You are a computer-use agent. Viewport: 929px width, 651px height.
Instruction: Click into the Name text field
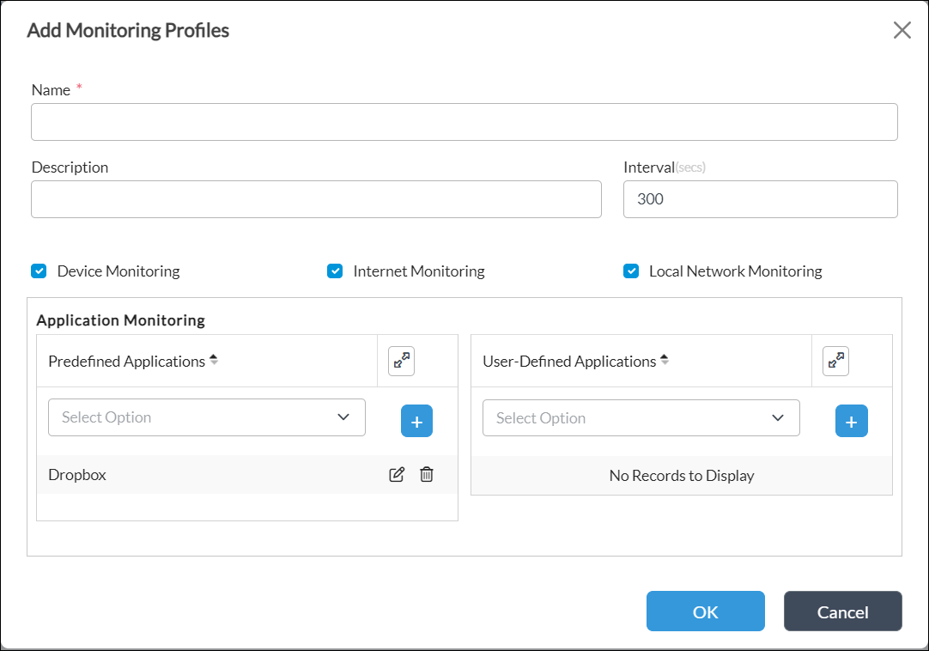click(464, 122)
